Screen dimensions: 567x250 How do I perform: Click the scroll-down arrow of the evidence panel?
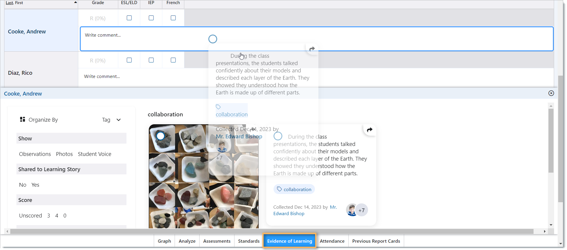[551, 225]
